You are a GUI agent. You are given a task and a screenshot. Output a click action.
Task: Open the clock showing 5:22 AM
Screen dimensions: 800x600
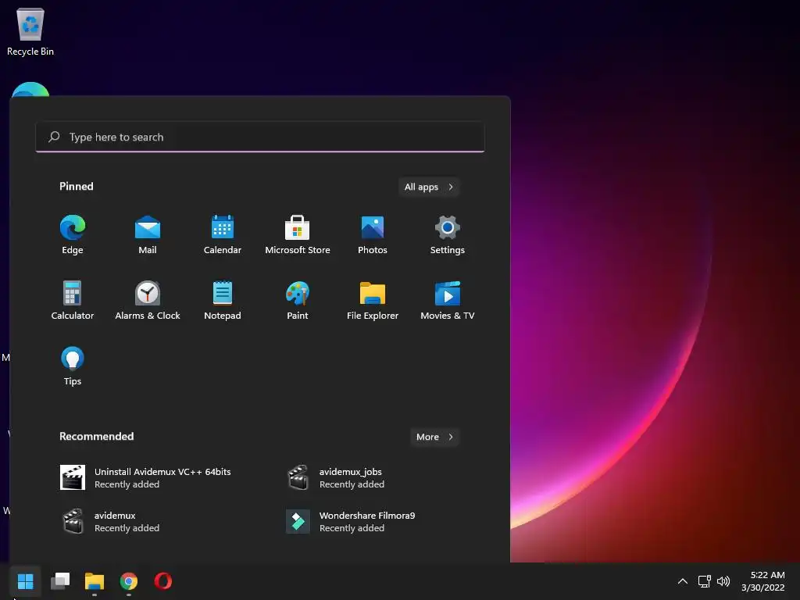(x=763, y=581)
